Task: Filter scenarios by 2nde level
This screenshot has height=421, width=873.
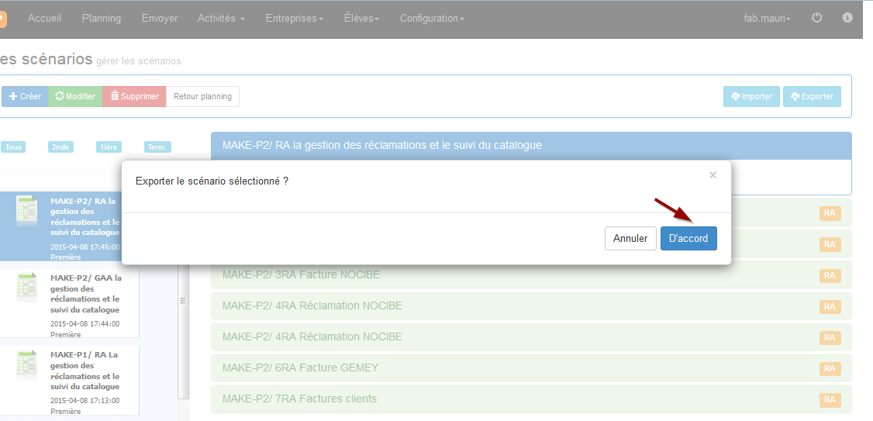Action: [x=60, y=147]
